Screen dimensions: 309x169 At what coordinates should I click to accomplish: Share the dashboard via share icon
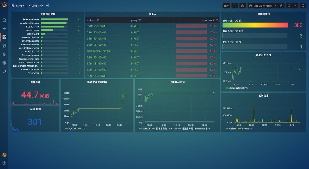point(48,6)
